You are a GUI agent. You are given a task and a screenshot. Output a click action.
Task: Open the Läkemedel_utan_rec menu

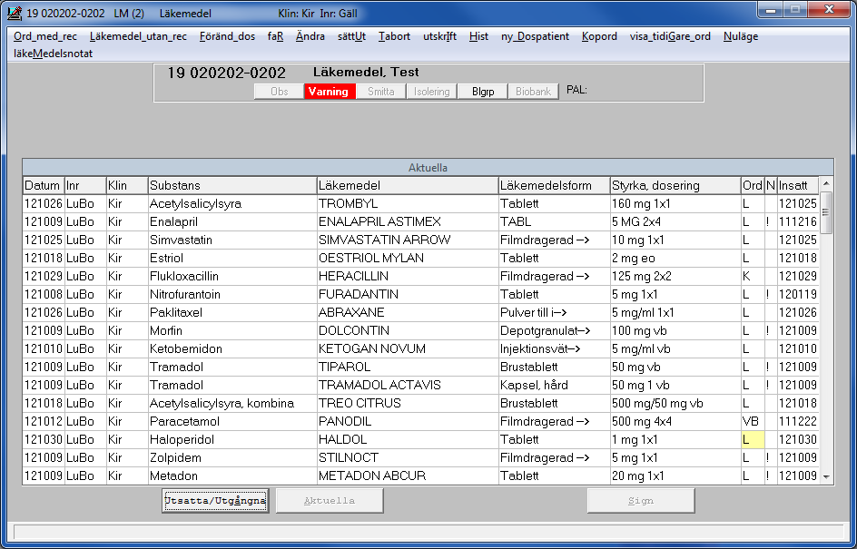pyautogui.click(x=138, y=36)
